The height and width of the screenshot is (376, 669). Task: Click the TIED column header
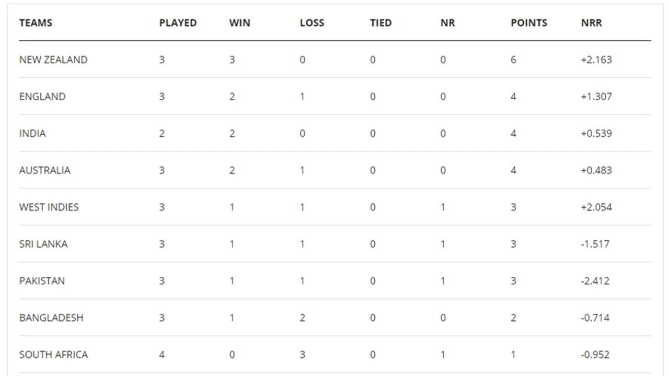tap(380, 23)
